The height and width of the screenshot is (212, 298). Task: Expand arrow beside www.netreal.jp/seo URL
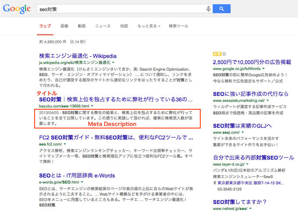point(250,209)
